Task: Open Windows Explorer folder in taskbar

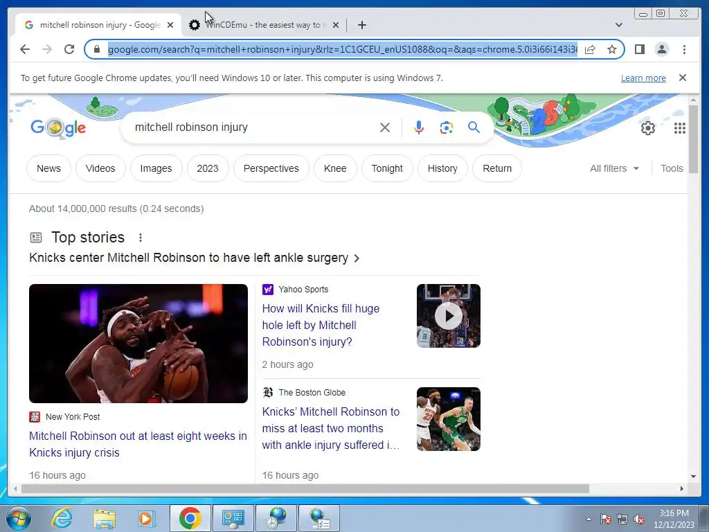Action: click(x=105, y=518)
